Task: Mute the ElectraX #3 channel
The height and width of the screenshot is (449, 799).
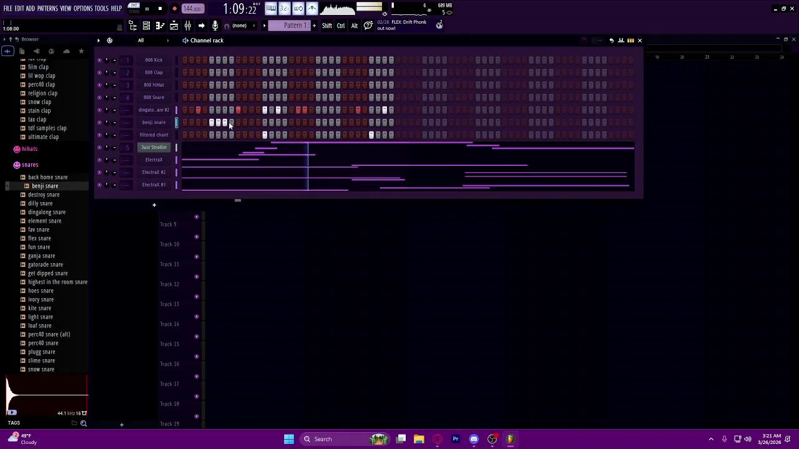Action: (x=99, y=185)
